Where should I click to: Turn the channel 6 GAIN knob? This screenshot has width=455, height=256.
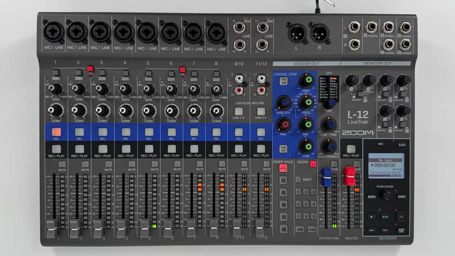point(171,89)
